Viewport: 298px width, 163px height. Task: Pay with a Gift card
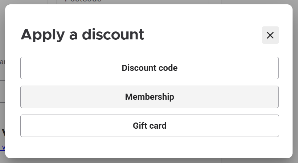(x=150, y=126)
